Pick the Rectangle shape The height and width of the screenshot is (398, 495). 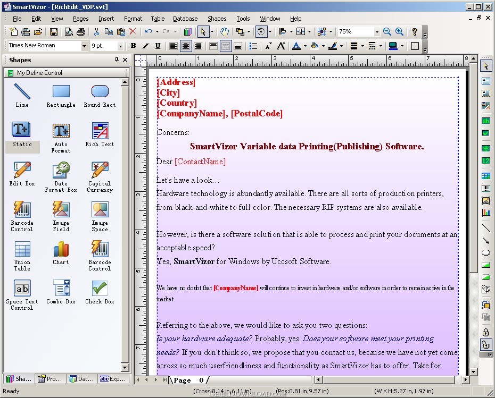coord(61,96)
